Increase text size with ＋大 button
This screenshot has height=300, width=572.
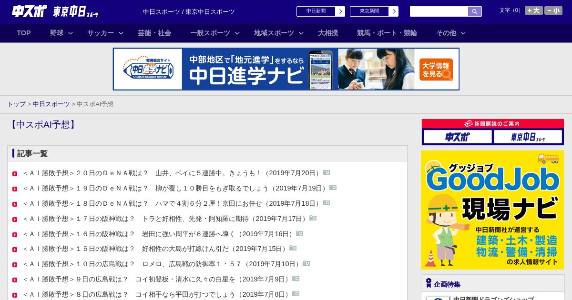coord(533,10)
